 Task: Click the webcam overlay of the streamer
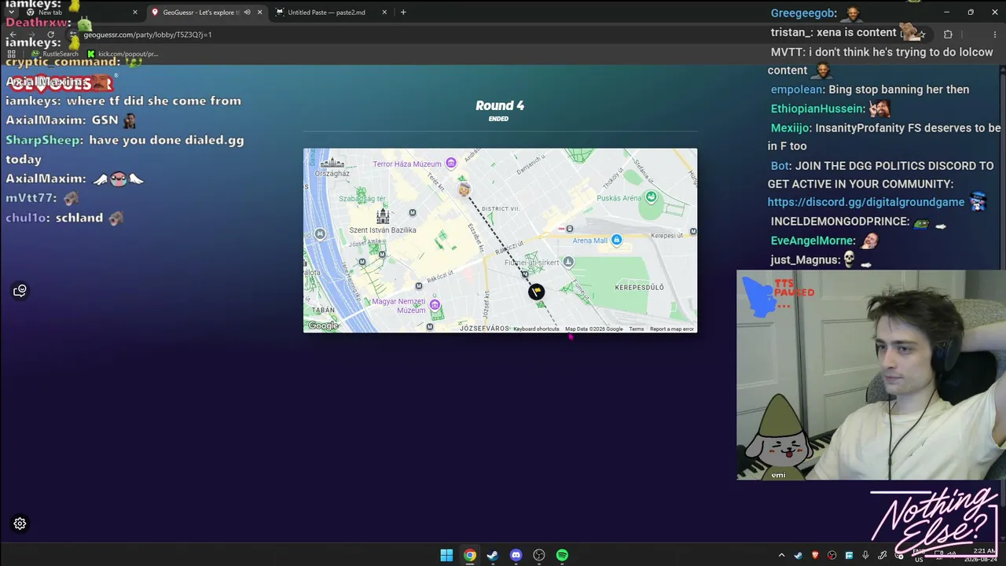point(871,375)
